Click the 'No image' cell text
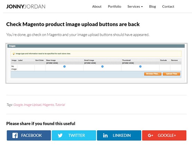This screenshot has width=192, height=146. 14,68
